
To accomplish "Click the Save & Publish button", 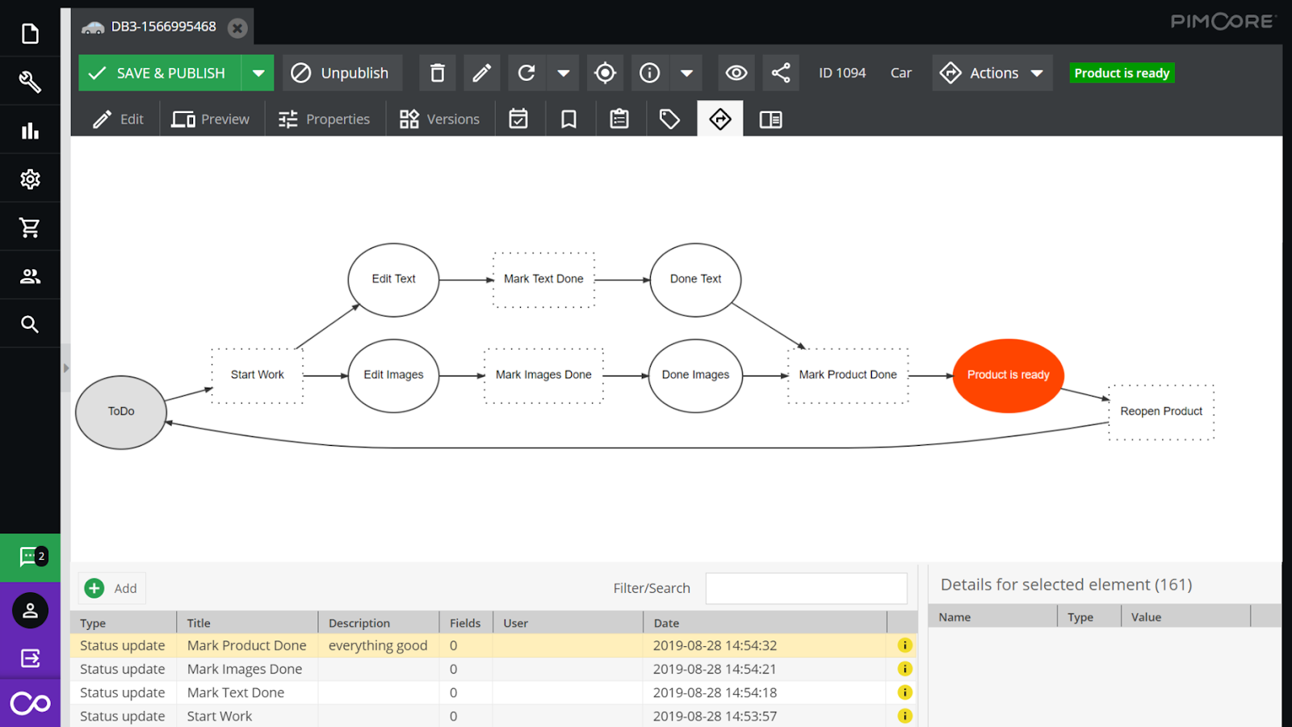I will click(x=160, y=73).
